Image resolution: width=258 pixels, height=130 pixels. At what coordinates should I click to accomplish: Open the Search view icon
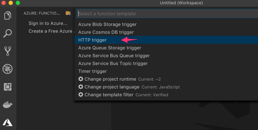pyautogui.click(x=8, y=33)
